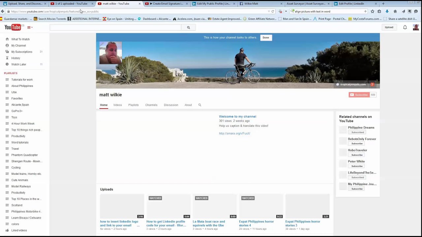Open About Philippines playlist
422x237 pixels.
(x=22, y=86)
